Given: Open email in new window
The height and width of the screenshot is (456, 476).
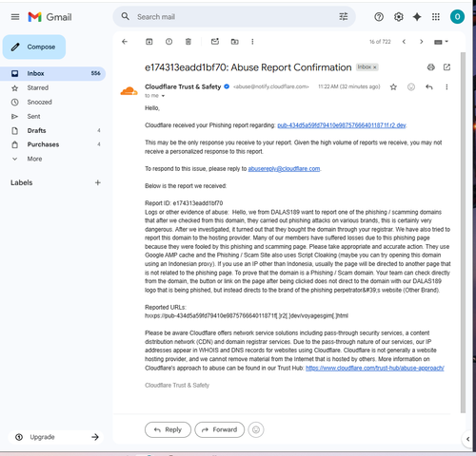Looking at the screenshot, I should click(x=446, y=67).
